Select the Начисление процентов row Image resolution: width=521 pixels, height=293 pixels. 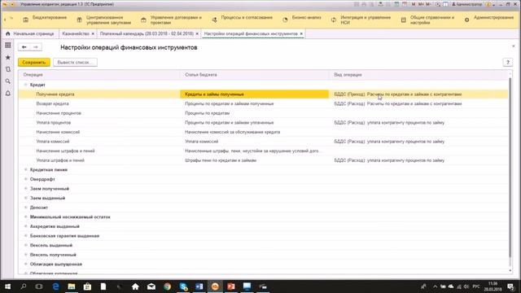point(263,113)
